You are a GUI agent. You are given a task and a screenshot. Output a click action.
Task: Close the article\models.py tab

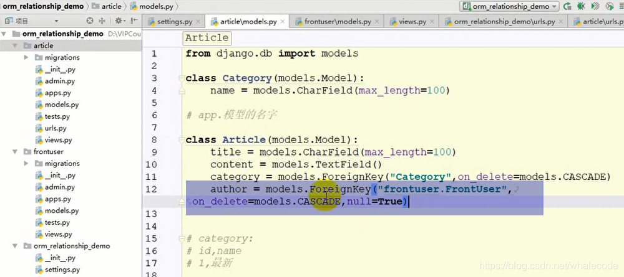click(x=283, y=22)
